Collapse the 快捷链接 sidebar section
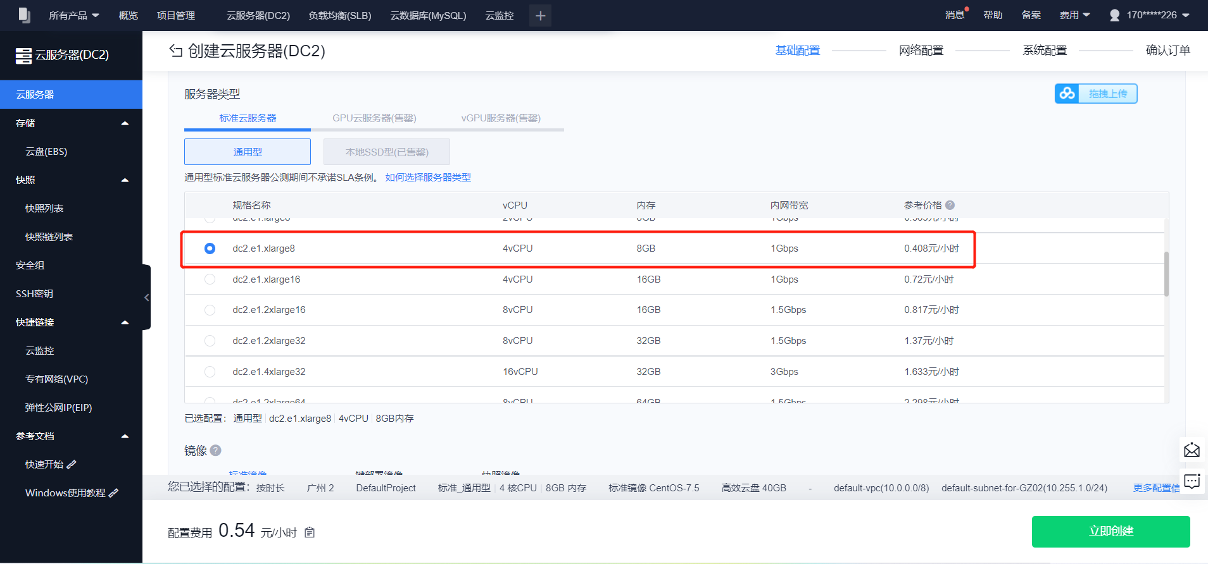Image resolution: width=1208 pixels, height=564 pixels. 125,322
